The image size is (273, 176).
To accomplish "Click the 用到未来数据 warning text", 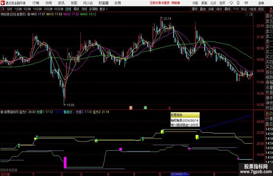I will [9, 170].
